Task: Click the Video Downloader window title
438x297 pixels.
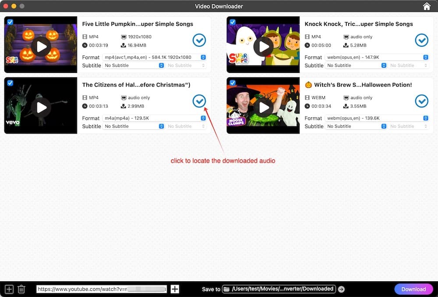Action: pyautogui.click(x=219, y=6)
